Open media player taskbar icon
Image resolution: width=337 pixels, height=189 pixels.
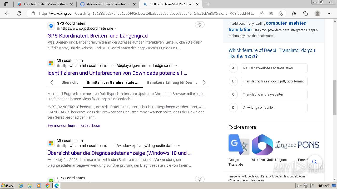[x=39, y=186]
